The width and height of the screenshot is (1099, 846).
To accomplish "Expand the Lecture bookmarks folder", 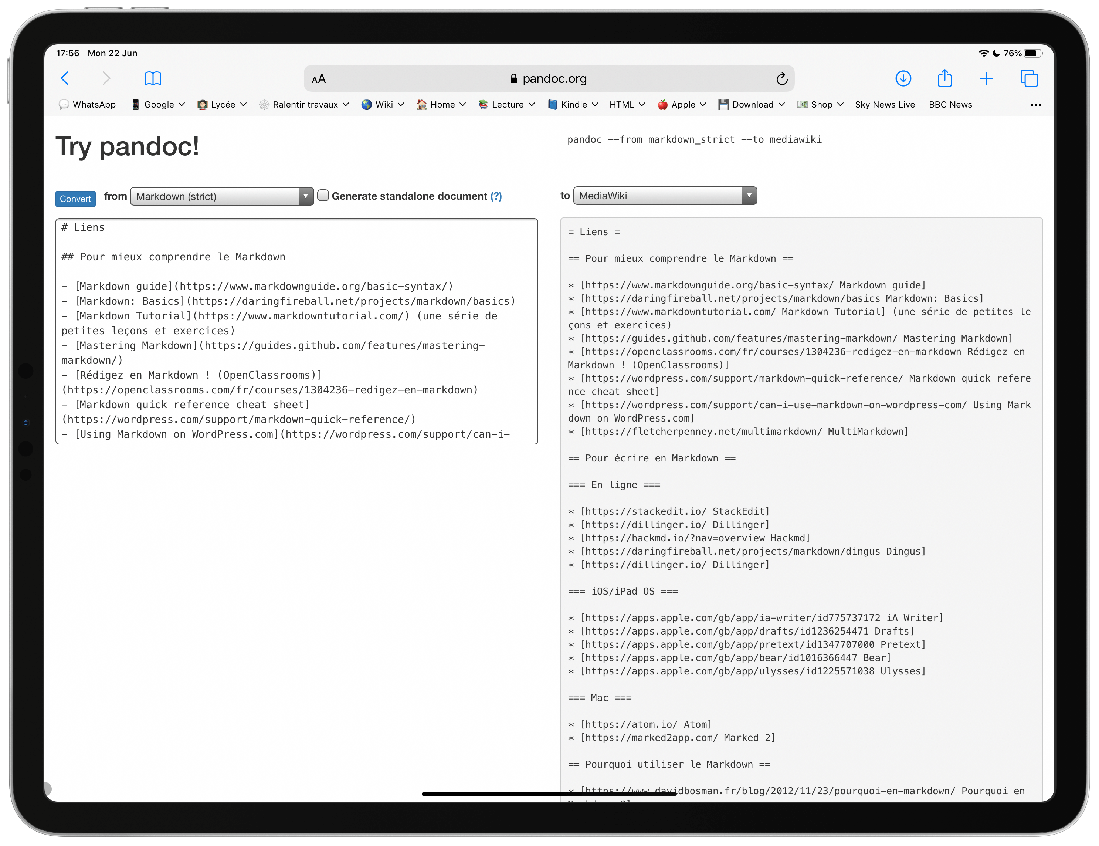I will coord(507,105).
